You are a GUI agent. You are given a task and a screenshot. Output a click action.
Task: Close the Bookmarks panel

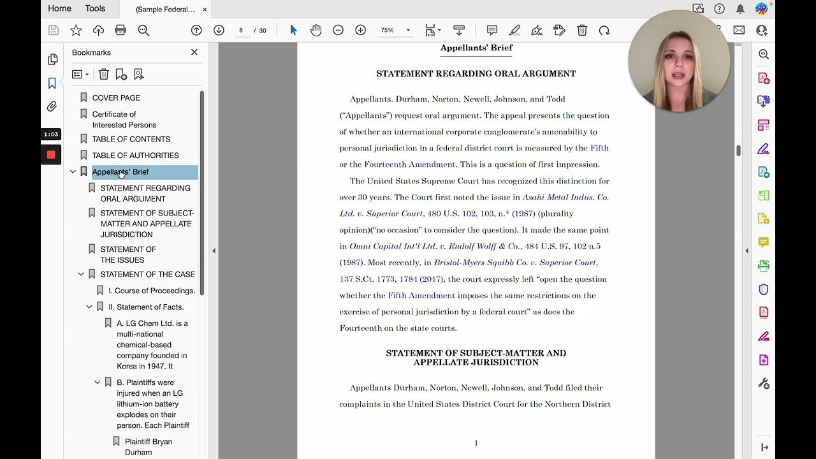pyautogui.click(x=194, y=52)
